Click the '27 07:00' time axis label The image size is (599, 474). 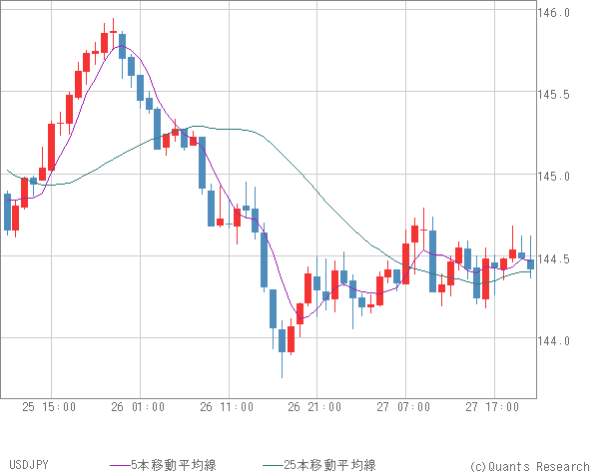click(x=403, y=407)
